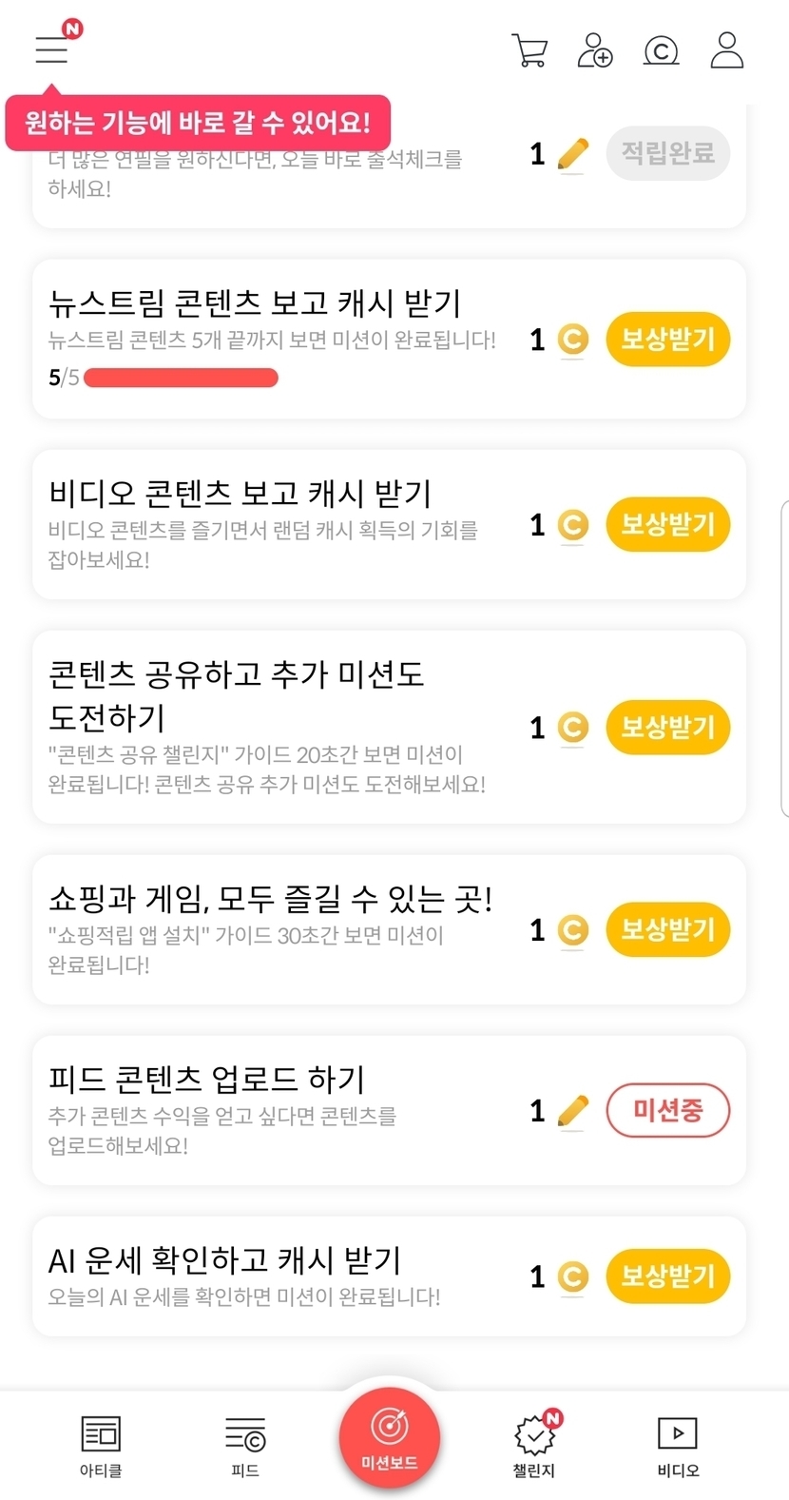Tap the coin icon in AI fortune mission

pos(572,1276)
